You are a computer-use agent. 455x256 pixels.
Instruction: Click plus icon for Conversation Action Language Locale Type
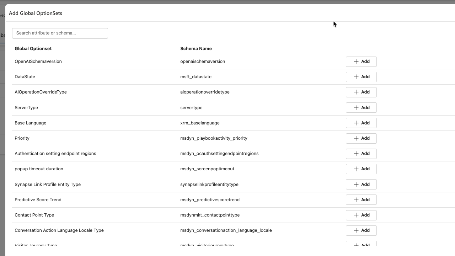(x=356, y=230)
